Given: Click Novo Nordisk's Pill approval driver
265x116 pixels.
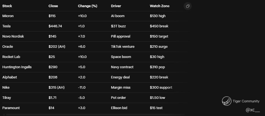Looking at the screenshot, I should coord(121,36).
